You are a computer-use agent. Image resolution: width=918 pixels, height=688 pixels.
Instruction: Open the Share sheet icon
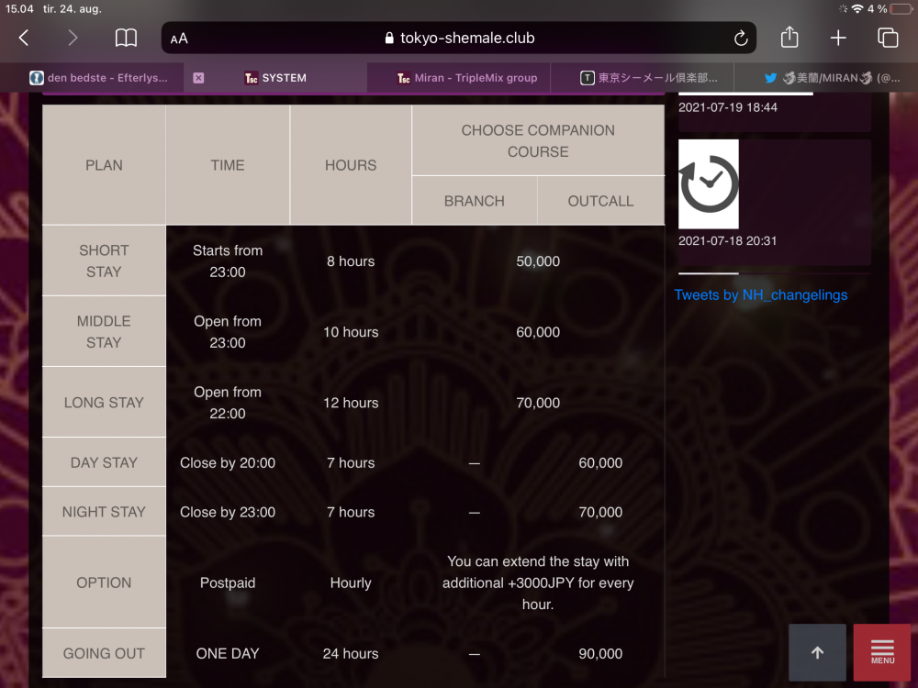click(x=789, y=38)
